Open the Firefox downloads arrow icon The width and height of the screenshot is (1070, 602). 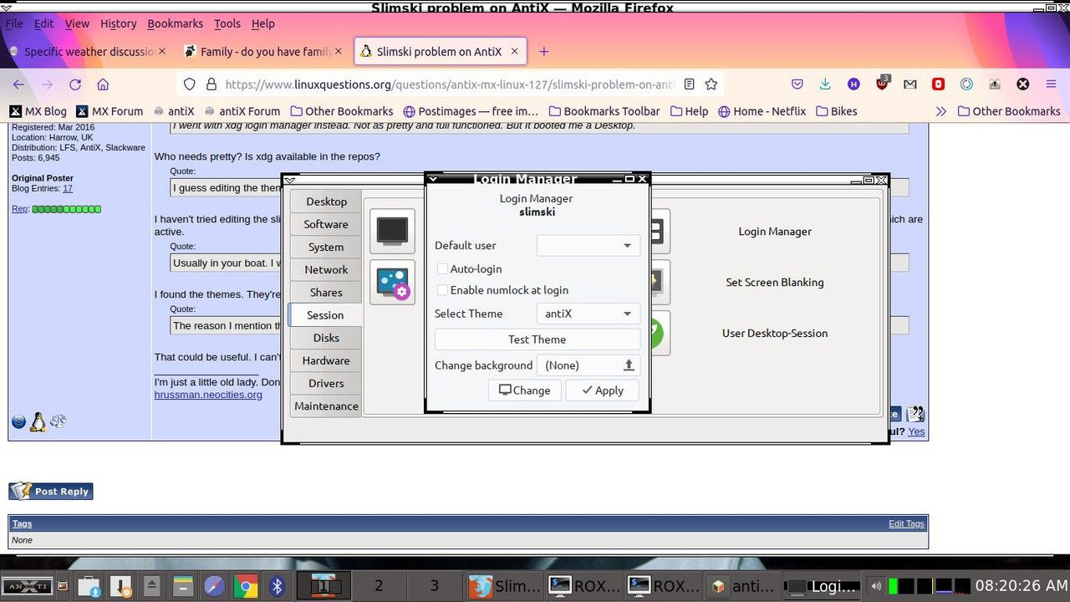(x=825, y=84)
